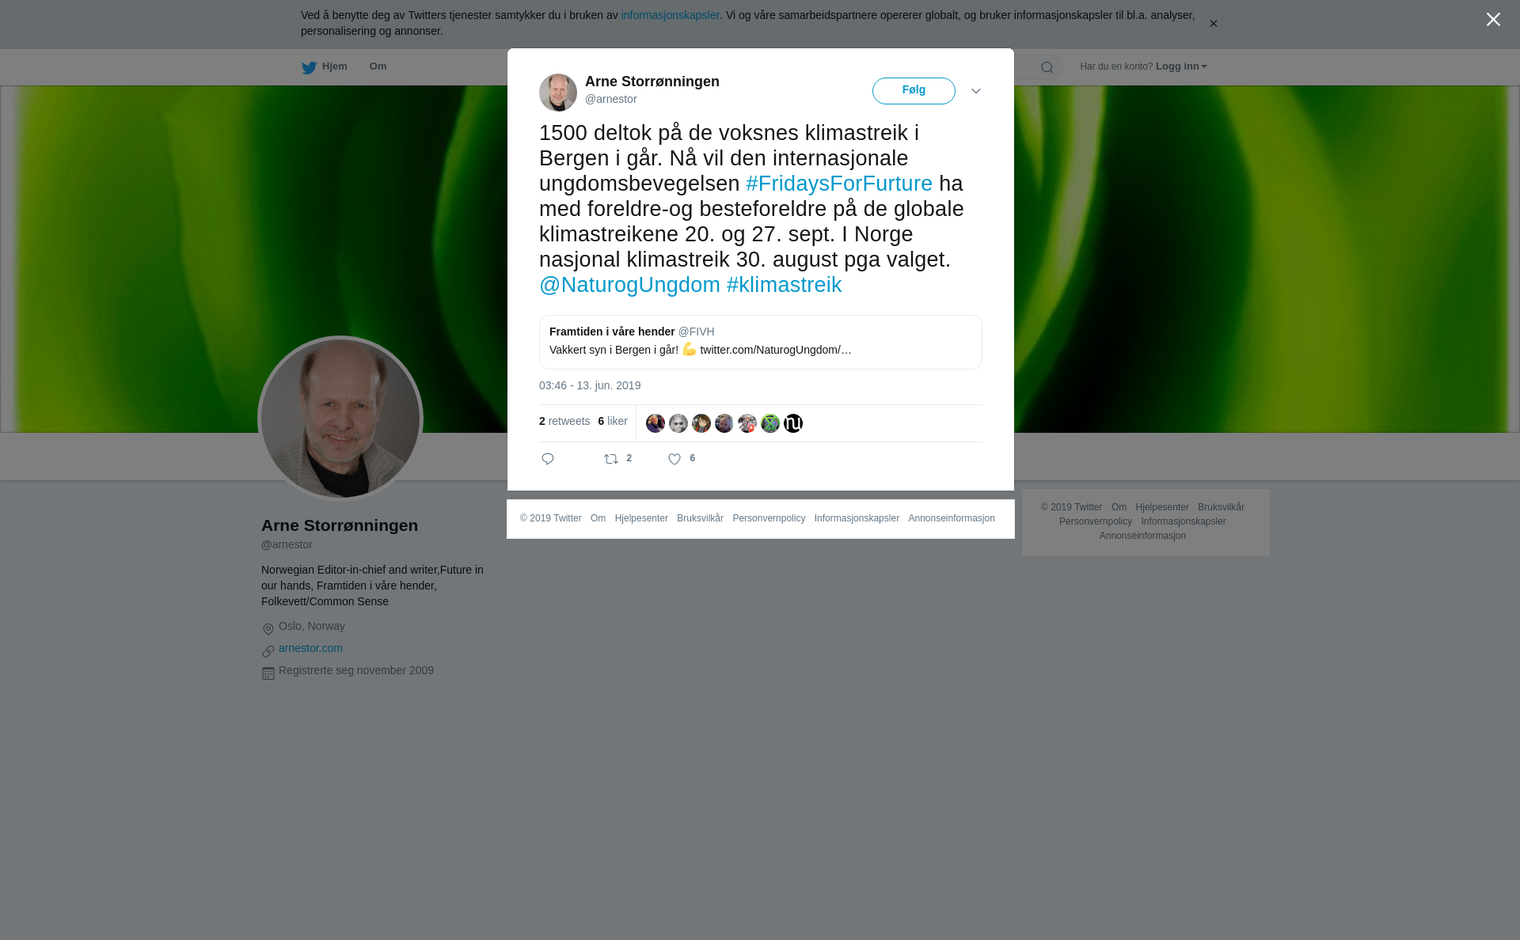Open Arne Storrønningen's avatar in tweet header
Screen dimensions: 1520x940
tap(558, 93)
